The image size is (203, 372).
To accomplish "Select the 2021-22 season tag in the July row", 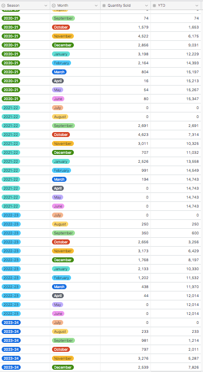I will 11,108.
